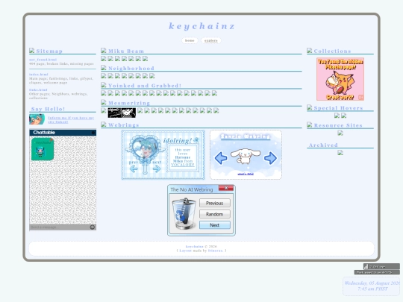403x302 pixels.
Task: Click the last image under Miku Beam
Action: tap(146, 59)
